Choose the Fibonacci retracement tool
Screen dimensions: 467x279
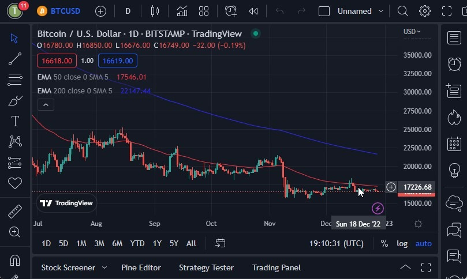point(14,80)
